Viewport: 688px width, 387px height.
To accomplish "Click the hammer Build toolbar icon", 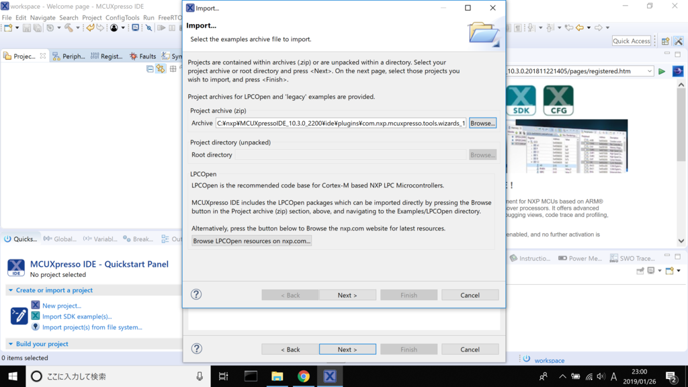I will [69, 28].
